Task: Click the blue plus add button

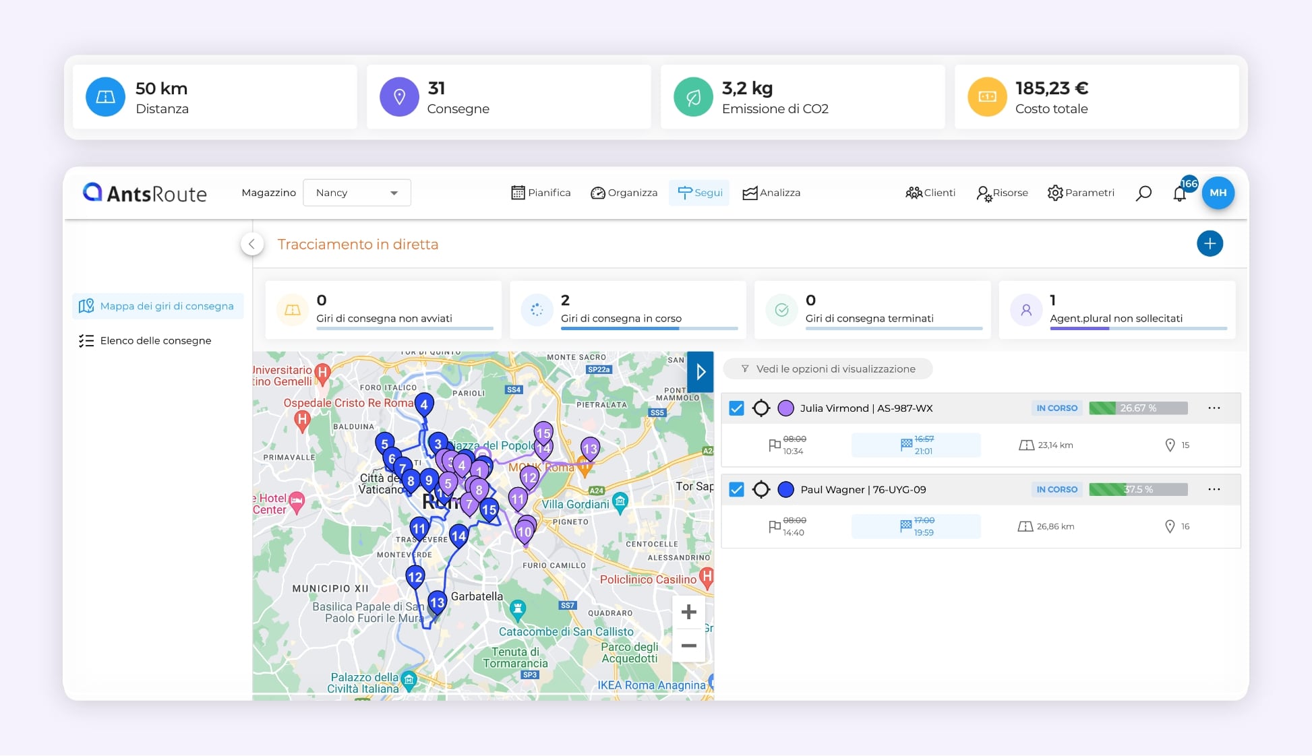Action: (1210, 244)
